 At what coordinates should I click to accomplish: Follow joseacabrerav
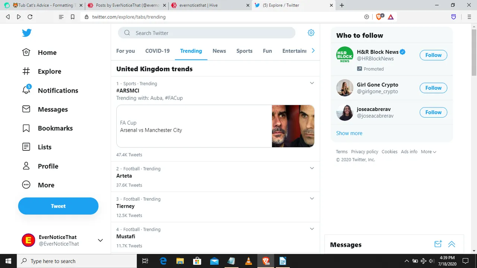[433, 112]
